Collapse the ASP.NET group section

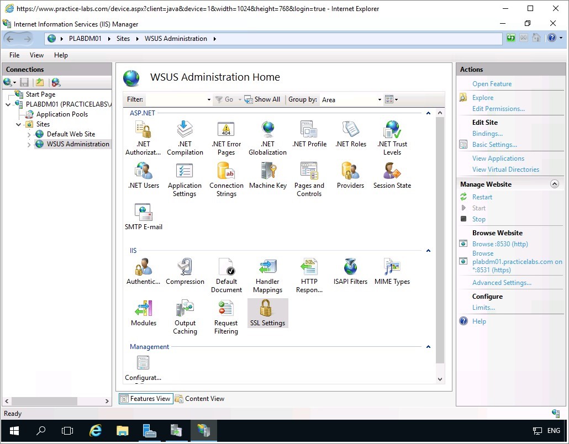[428, 113]
